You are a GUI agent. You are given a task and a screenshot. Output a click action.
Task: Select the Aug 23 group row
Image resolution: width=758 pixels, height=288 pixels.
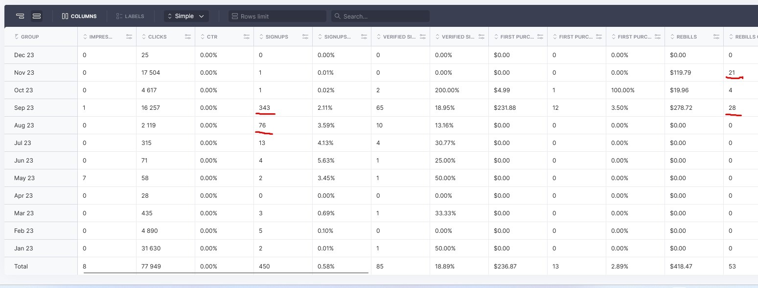(x=24, y=125)
